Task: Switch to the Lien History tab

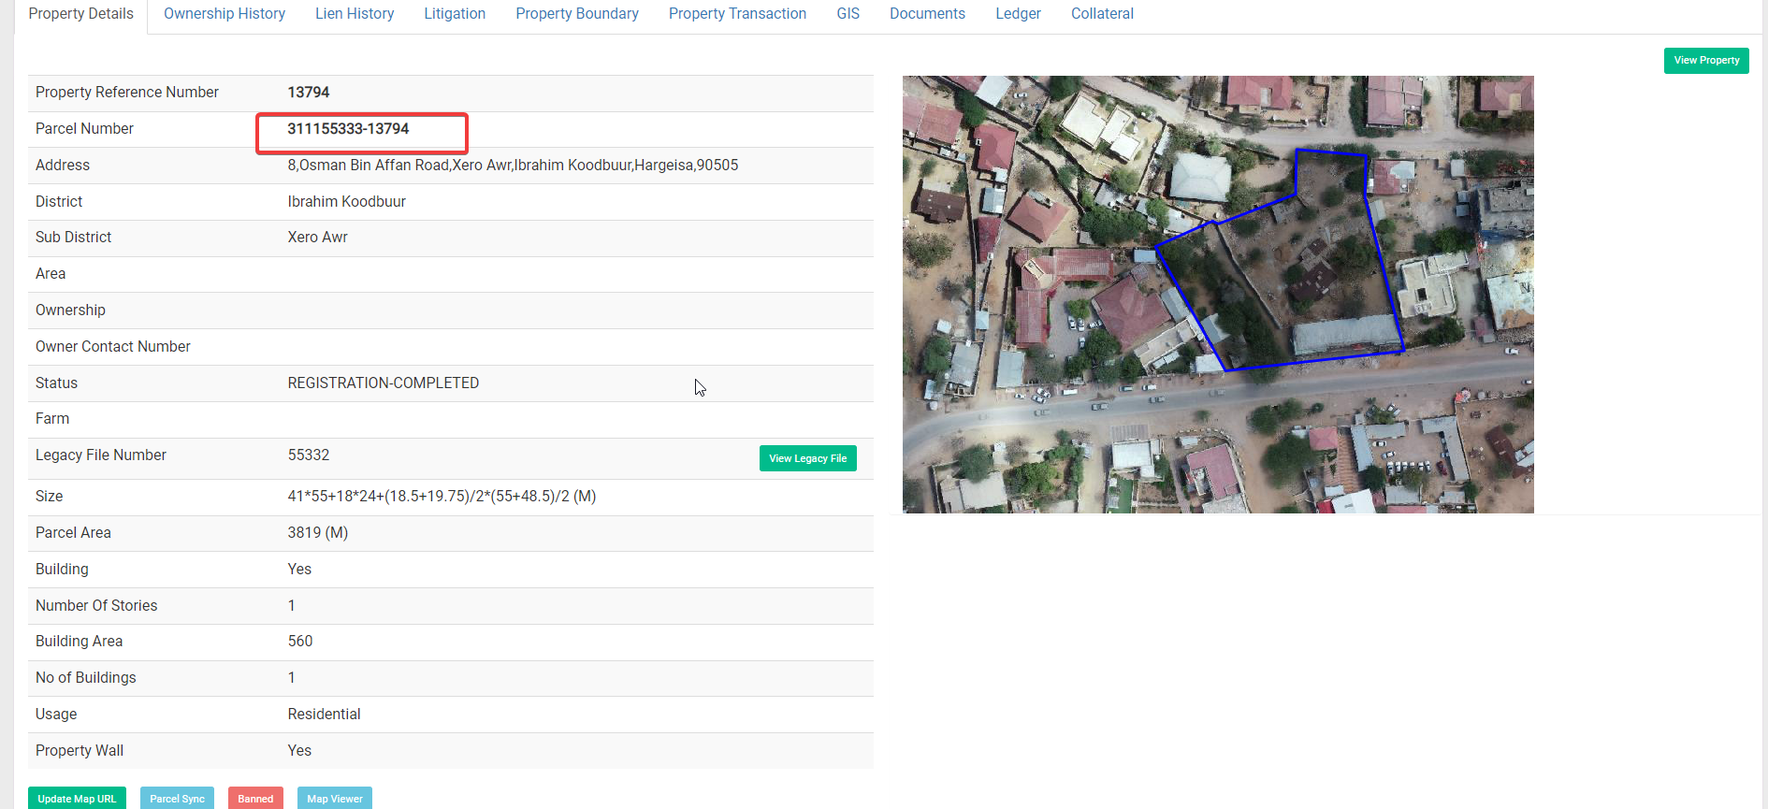Action: (355, 14)
